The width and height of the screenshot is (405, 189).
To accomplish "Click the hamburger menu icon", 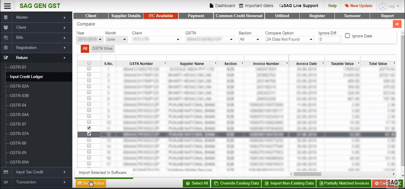I will [7, 6].
